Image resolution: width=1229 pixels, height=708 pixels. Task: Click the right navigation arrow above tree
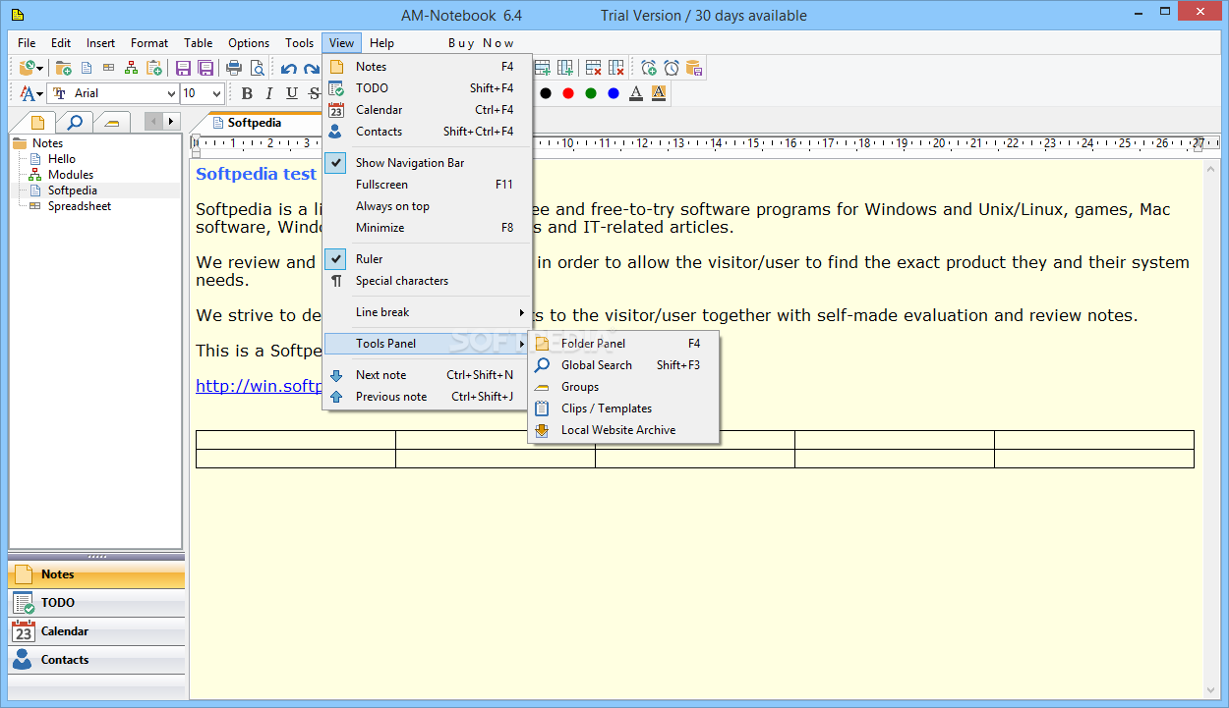coord(172,122)
